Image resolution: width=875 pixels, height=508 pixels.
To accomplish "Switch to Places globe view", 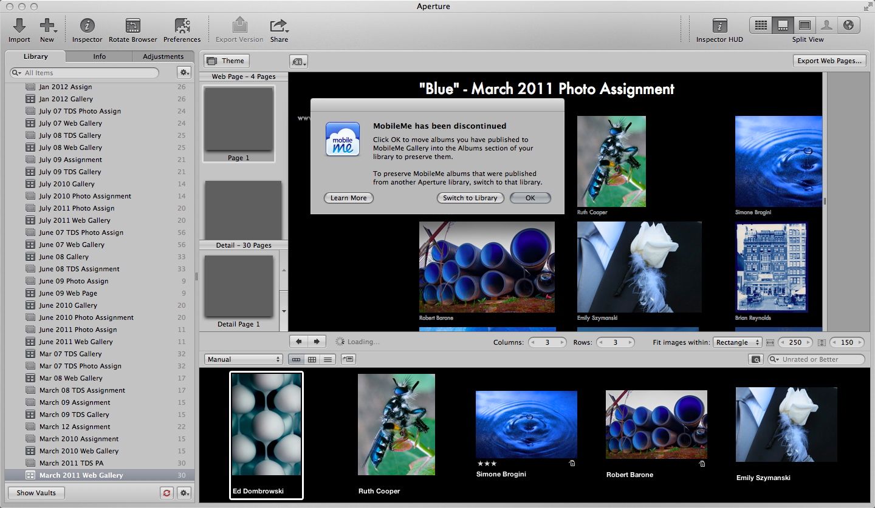I will (x=849, y=25).
